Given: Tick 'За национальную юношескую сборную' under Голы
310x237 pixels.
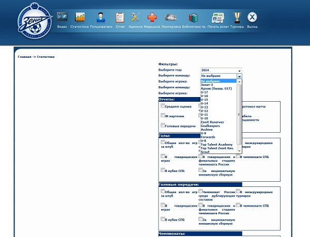Looking at the screenshot, I should 200,170.
